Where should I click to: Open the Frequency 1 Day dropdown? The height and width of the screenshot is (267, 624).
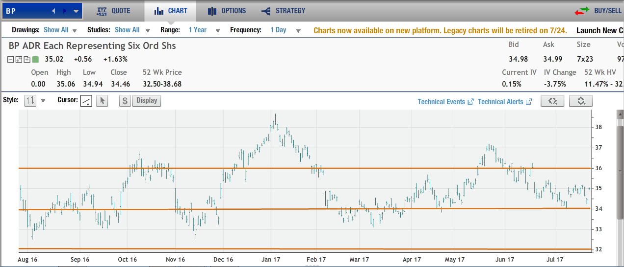278,30
